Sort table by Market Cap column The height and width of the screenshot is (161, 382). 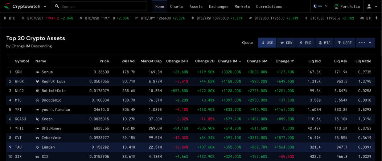(151, 61)
